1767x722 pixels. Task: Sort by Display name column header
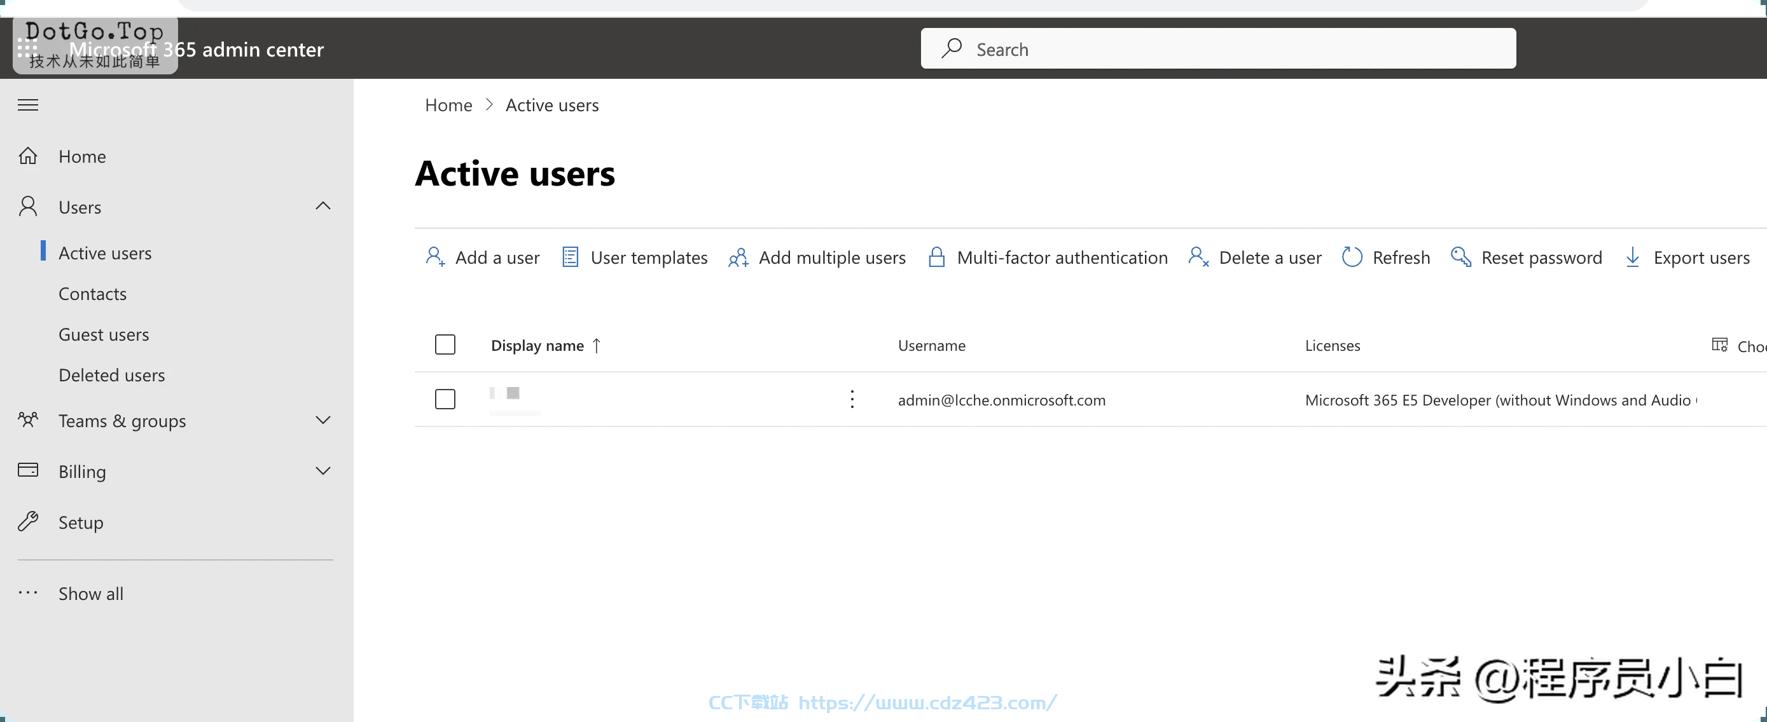537,346
